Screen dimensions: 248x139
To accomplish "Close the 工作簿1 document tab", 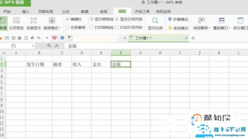I will (x=186, y=38).
